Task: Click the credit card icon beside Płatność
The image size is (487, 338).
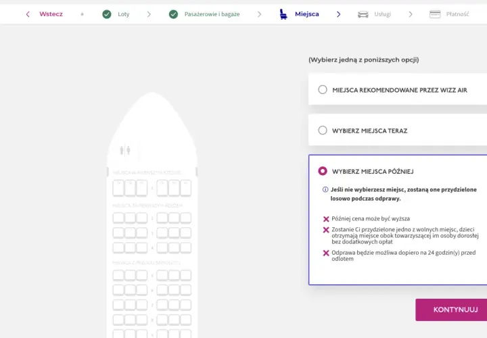Action: pos(435,14)
